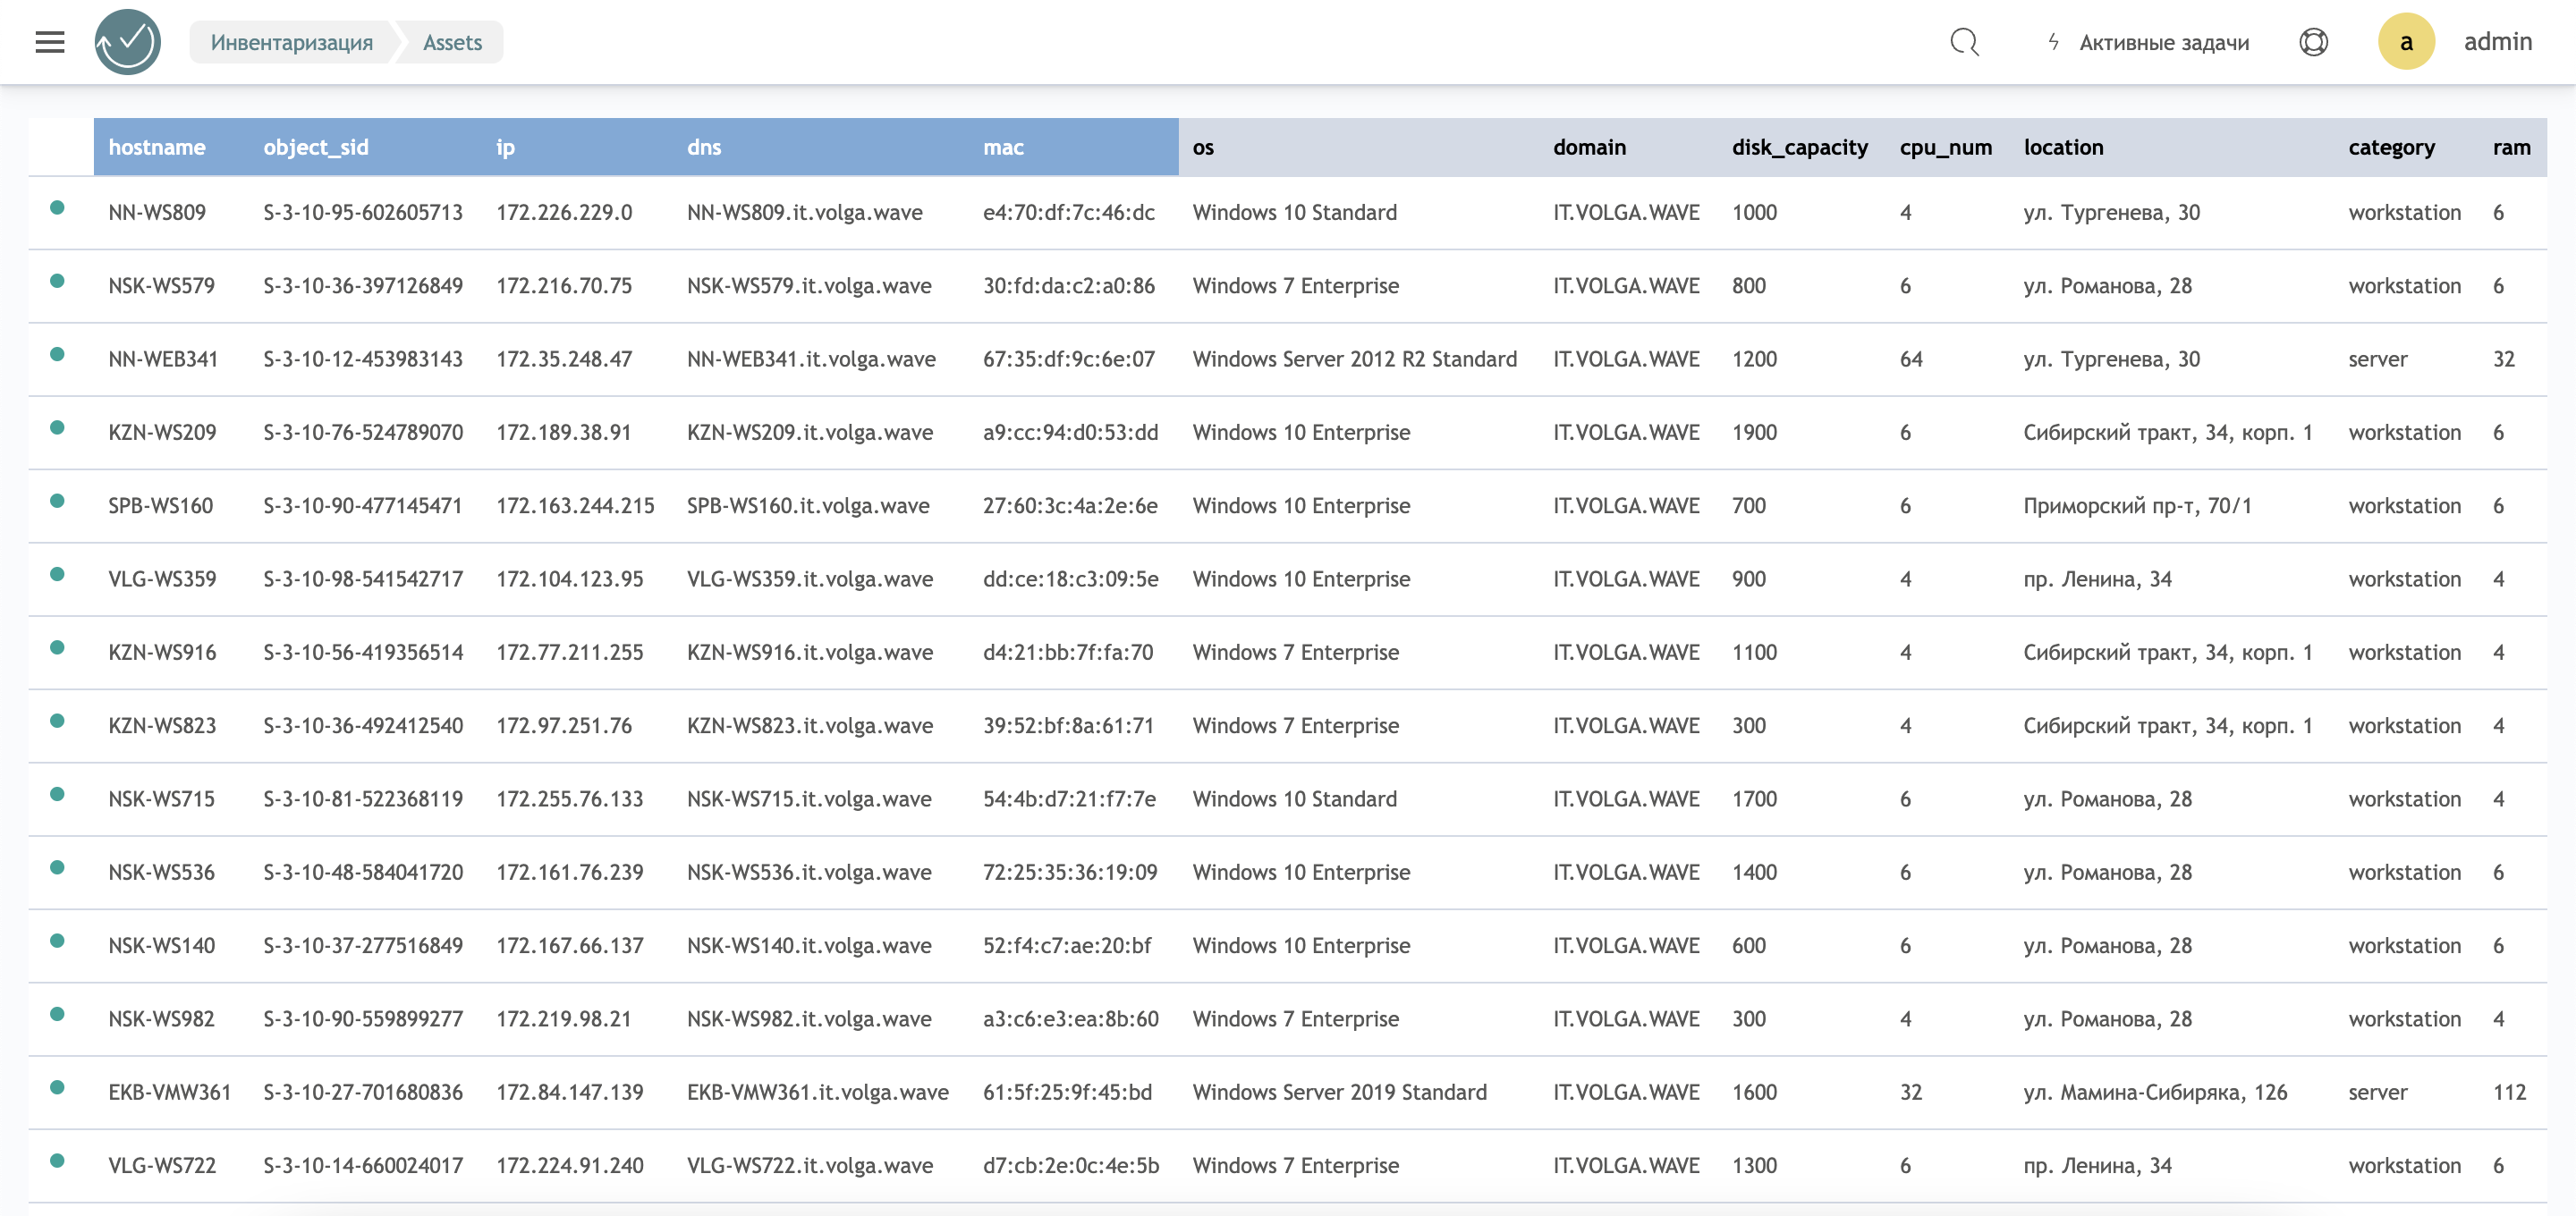Sort by object_sid column header
The image size is (2576, 1216).
pyautogui.click(x=316, y=147)
